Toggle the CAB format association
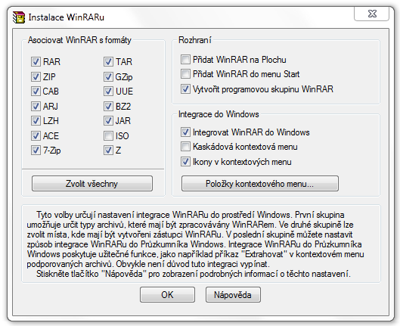 36,91
